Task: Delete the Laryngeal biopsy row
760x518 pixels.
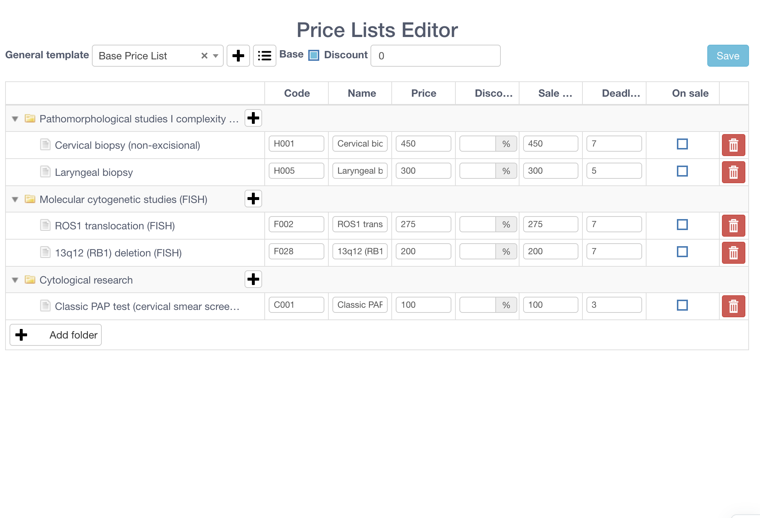Action: pos(733,172)
